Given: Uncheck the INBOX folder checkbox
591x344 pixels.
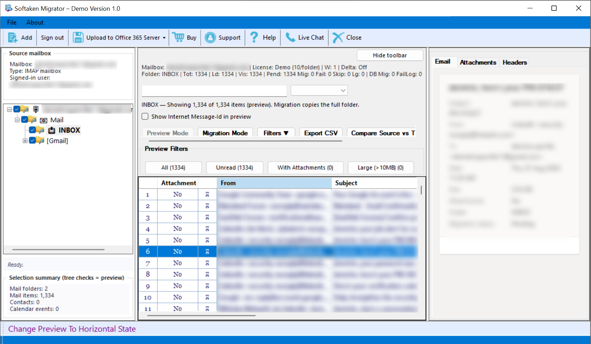Looking at the screenshot, I should point(32,130).
